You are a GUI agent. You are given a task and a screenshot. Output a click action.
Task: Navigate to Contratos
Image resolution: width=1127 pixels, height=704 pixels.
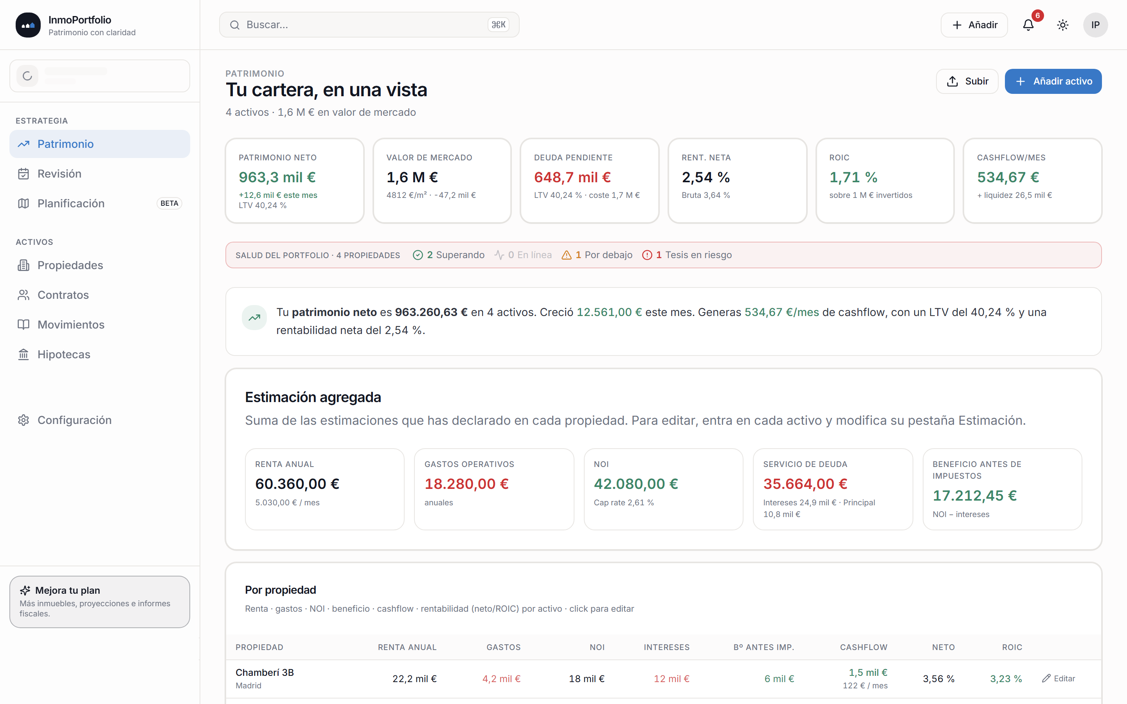(x=100, y=295)
